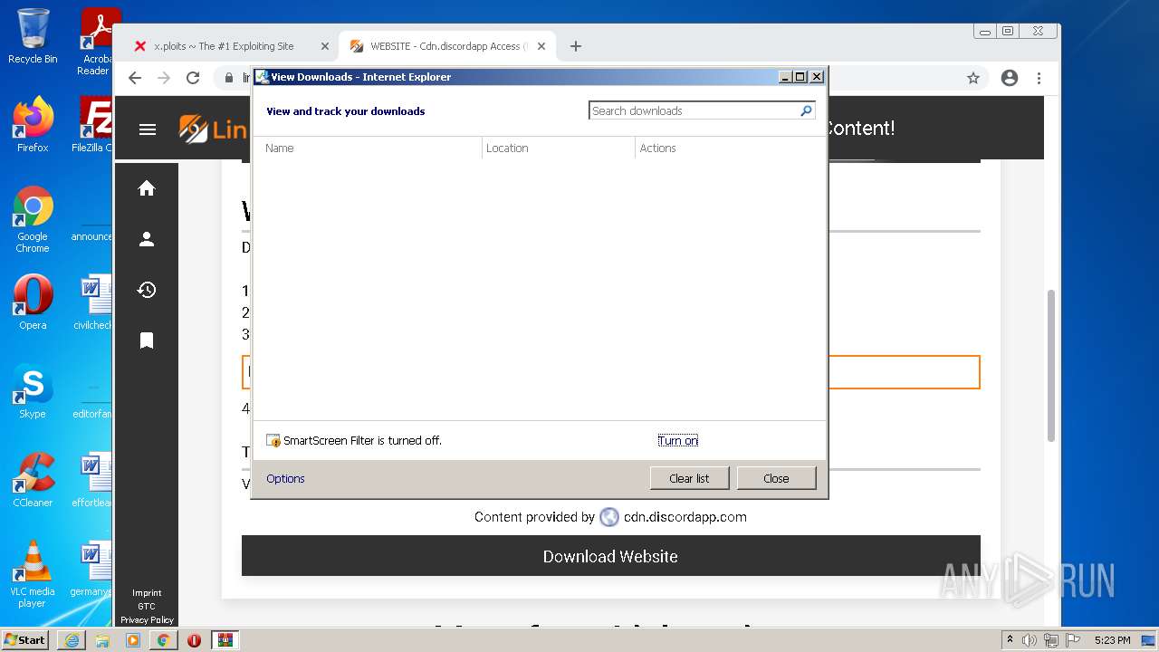The width and height of the screenshot is (1159, 652).
Task: Open the Privacy Policy sidebar link
Action: (147, 620)
